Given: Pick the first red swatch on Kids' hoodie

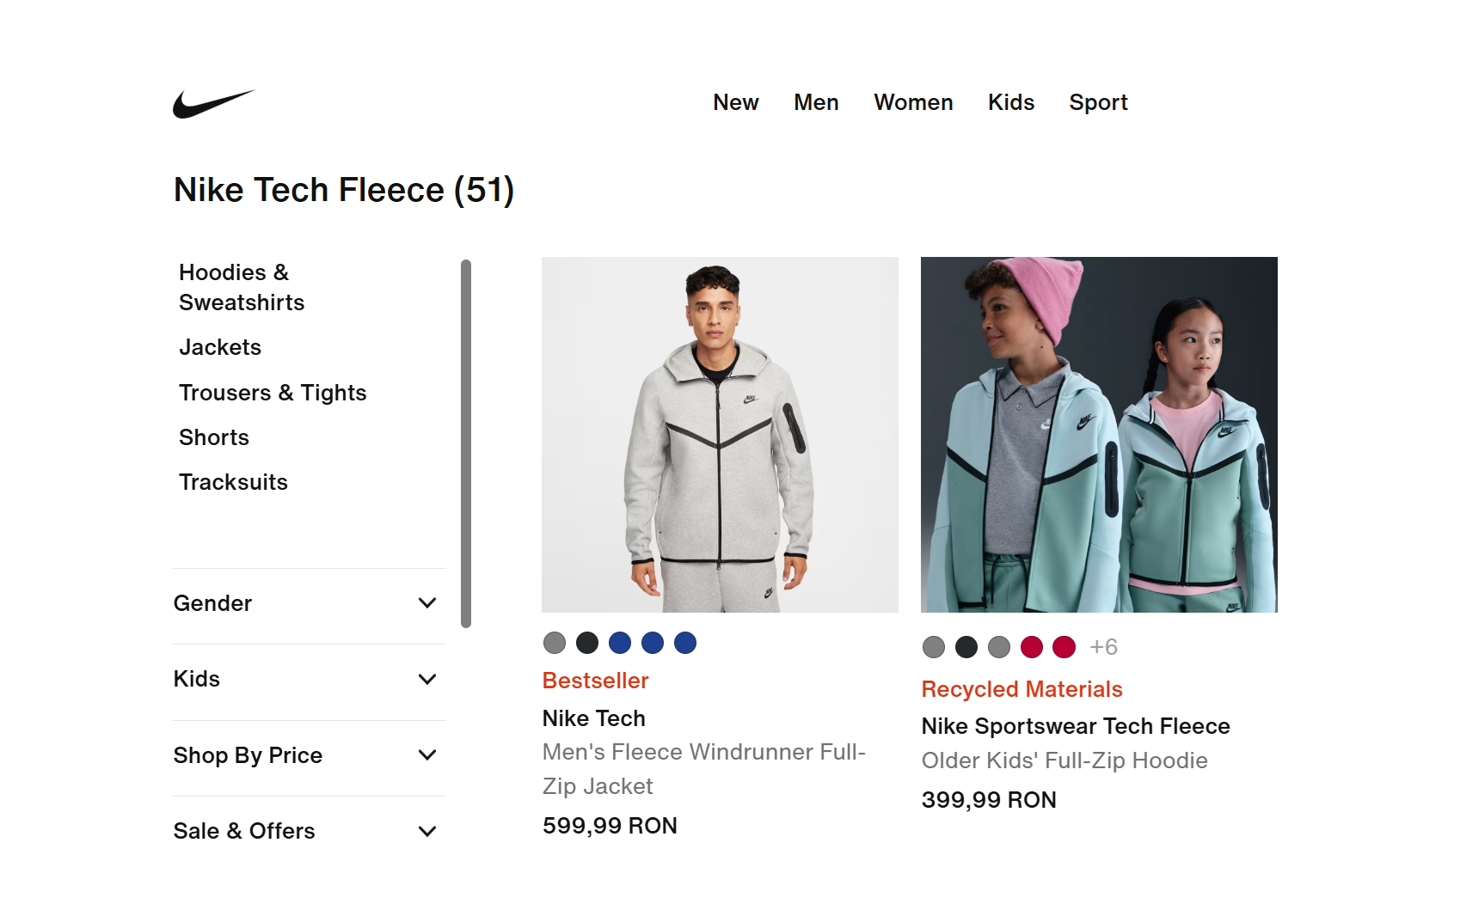Looking at the screenshot, I should point(1032,647).
